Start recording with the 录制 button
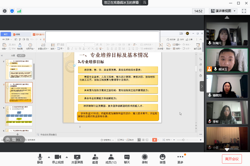 pos(145,159)
